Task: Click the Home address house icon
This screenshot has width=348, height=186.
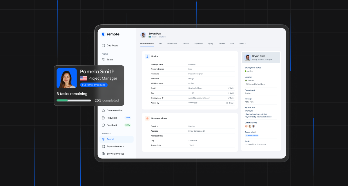Action: pyautogui.click(x=147, y=118)
